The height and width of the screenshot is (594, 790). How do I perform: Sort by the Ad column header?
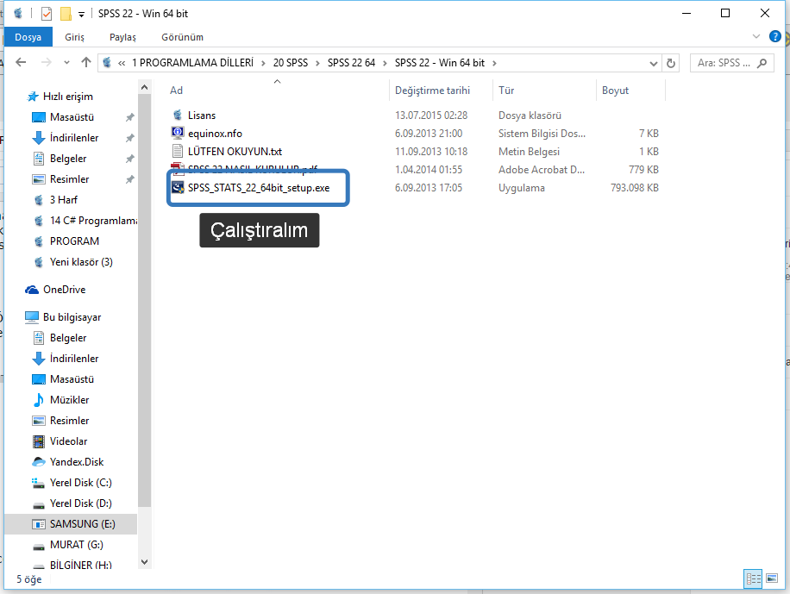tap(176, 91)
